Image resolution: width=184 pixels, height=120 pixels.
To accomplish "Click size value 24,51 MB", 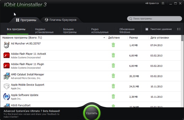I will 134,86.
